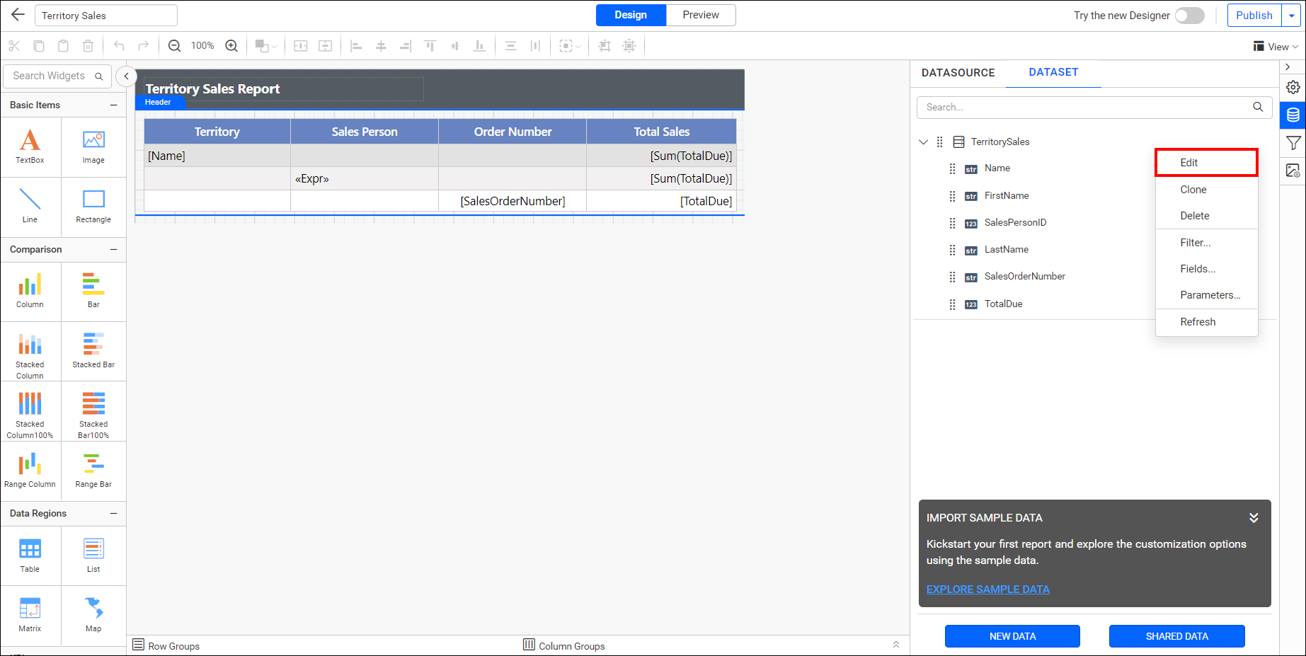Click the undo icon in the toolbar
Screen dimensions: 1306x656
click(x=118, y=45)
